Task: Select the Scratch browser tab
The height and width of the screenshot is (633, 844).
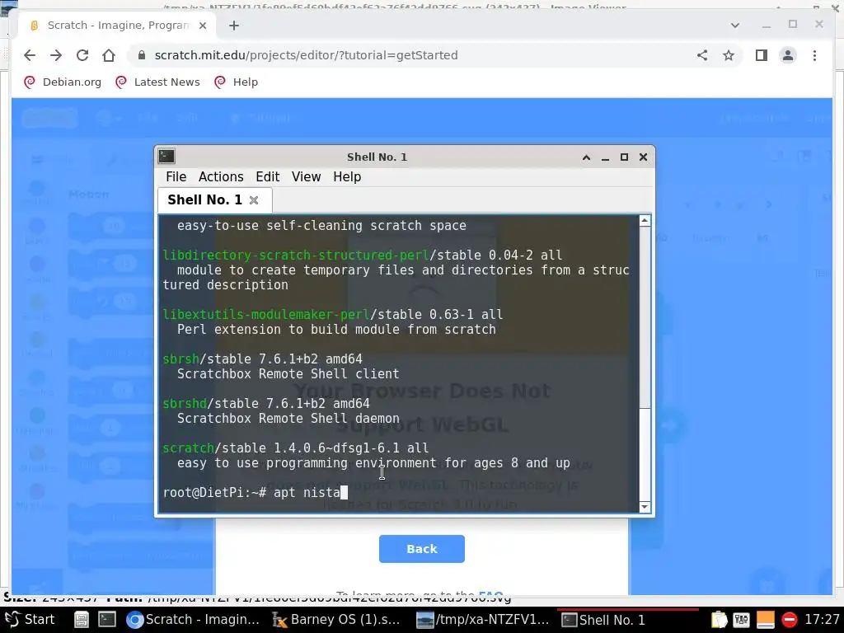Action: pyautogui.click(x=117, y=26)
